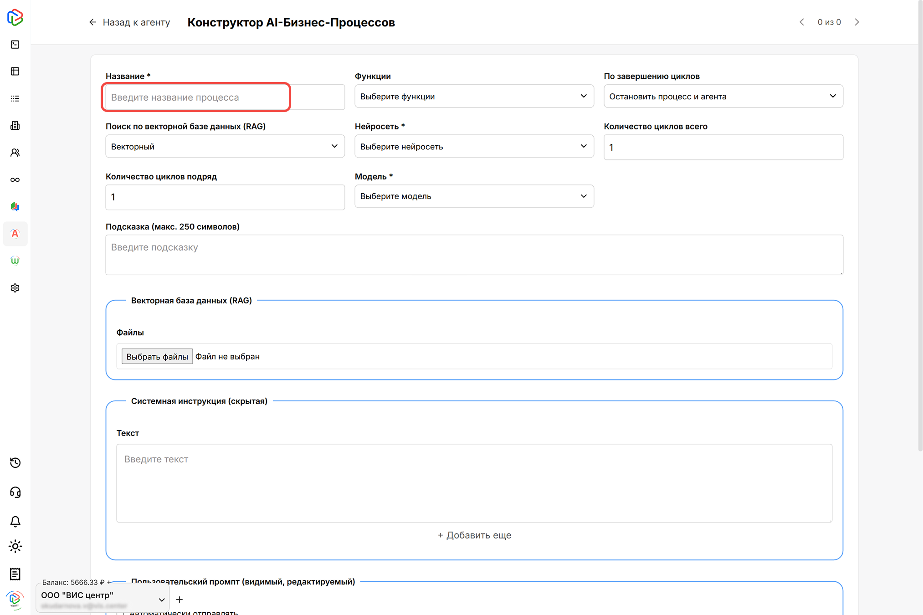The width and height of the screenshot is (923, 615).
Task: Open the receipt billing icon
Action: (15, 574)
